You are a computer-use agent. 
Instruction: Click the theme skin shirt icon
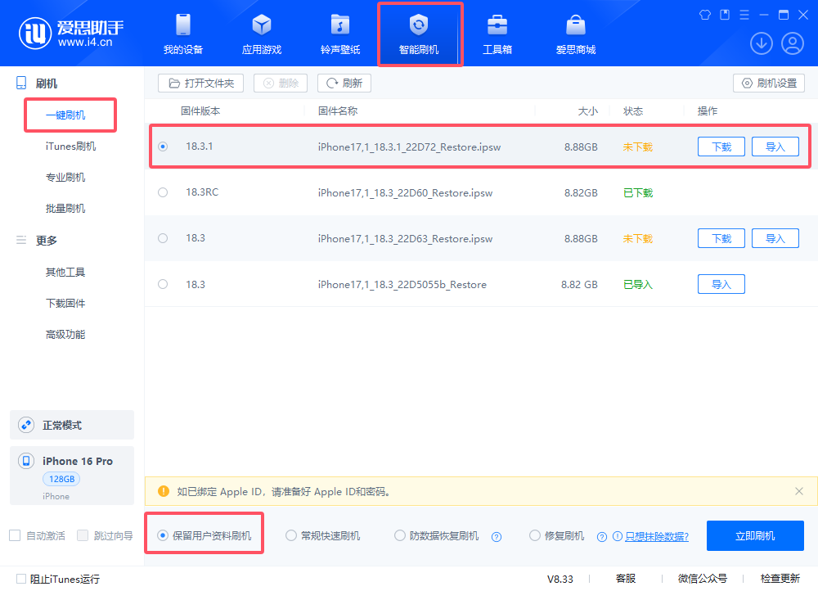pos(704,14)
